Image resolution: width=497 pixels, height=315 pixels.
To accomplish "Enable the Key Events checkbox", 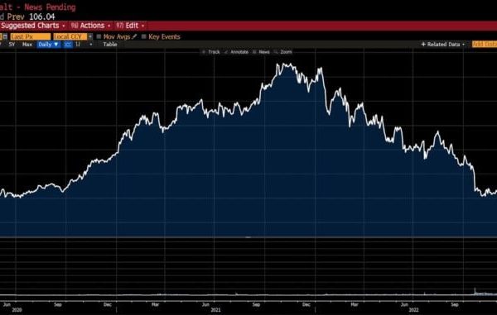I will tap(143, 36).
